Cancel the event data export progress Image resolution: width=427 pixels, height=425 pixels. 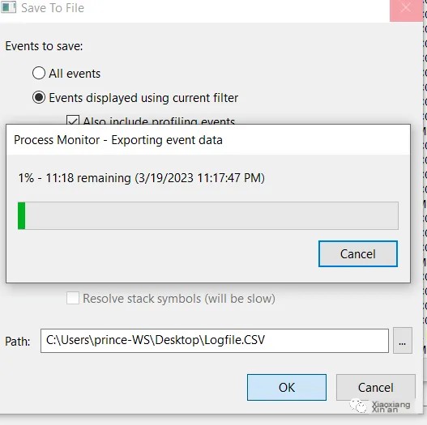358,254
